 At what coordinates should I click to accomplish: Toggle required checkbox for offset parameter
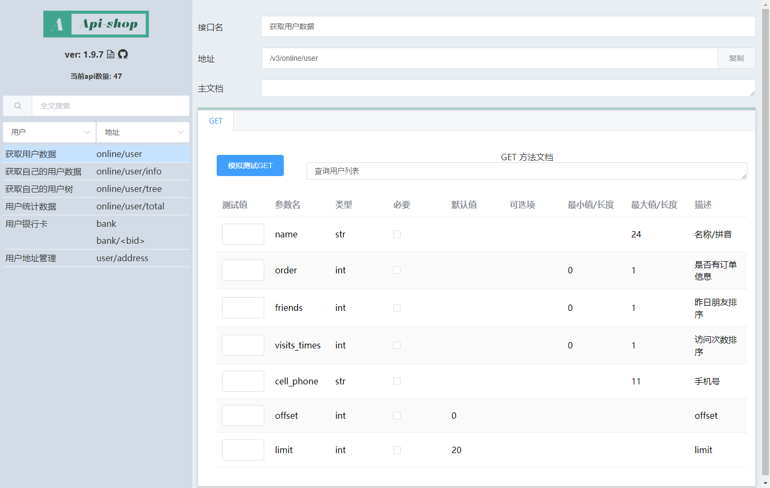pos(397,416)
